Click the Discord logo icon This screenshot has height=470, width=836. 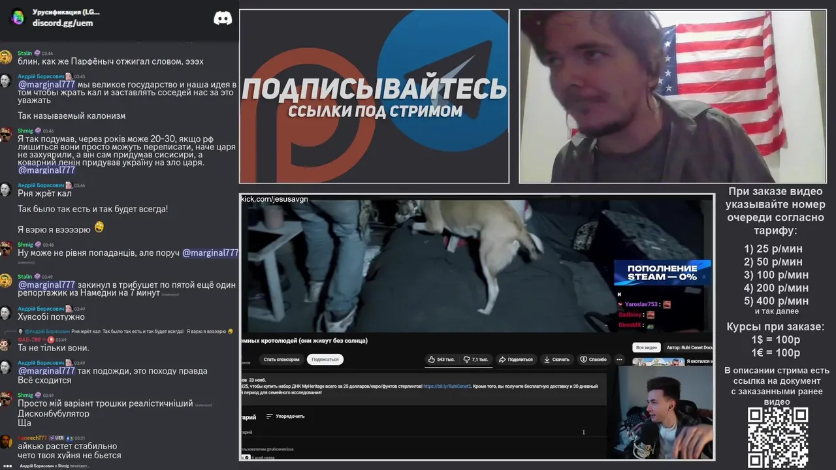pos(223,18)
